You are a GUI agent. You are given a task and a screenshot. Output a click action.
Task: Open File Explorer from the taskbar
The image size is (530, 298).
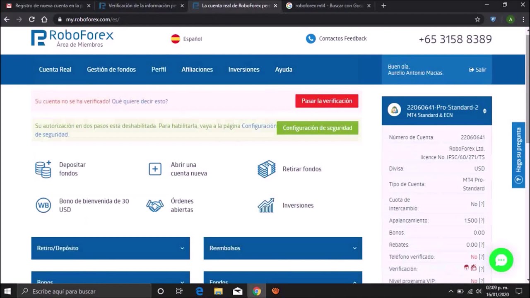[x=218, y=291]
